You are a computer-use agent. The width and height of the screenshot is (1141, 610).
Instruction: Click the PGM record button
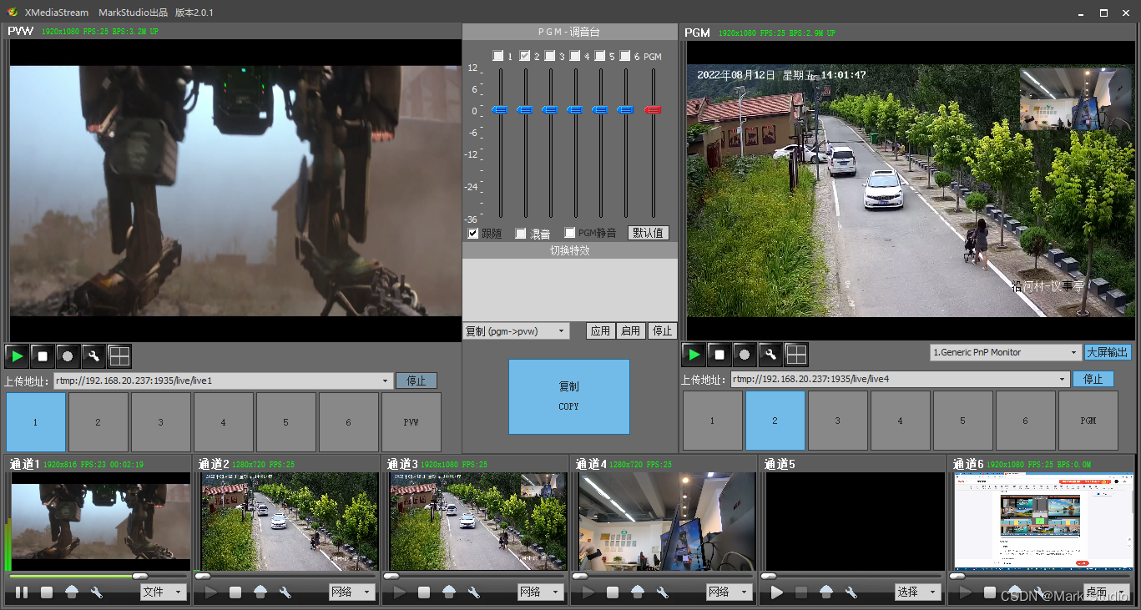[745, 355]
